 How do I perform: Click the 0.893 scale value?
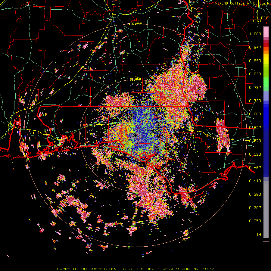point(255,61)
